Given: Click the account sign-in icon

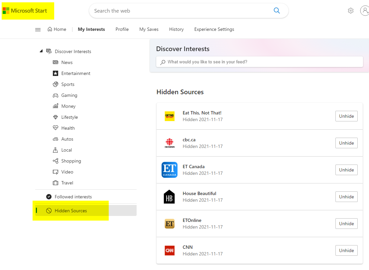Looking at the screenshot, I should [364, 11].
